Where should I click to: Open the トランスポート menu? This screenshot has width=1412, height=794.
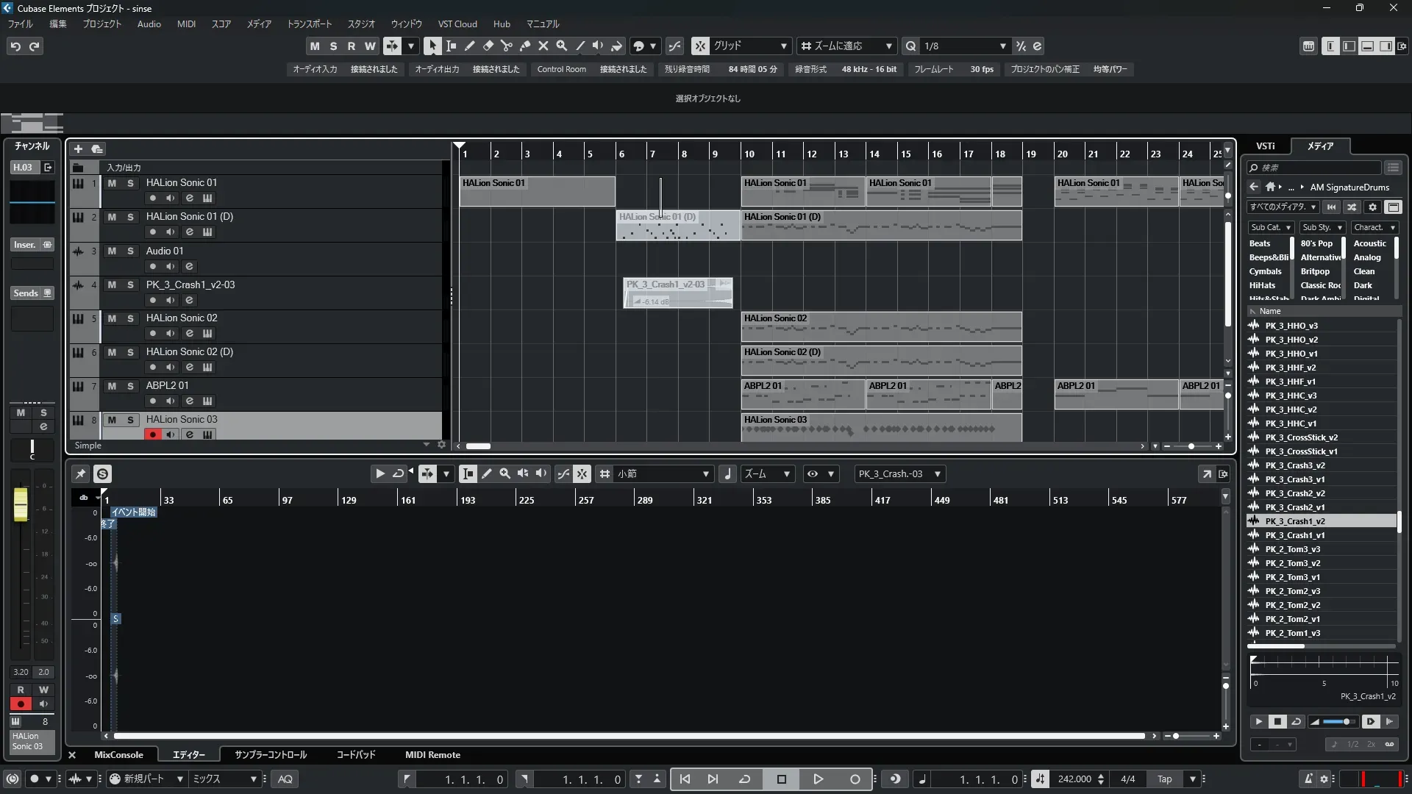coord(309,24)
